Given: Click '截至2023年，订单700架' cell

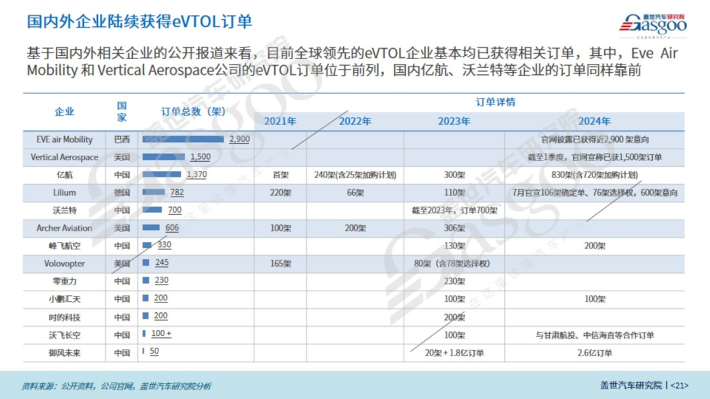Looking at the screenshot, I should tap(454, 210).
